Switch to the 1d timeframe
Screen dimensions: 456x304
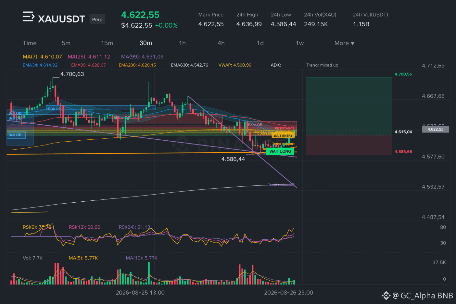click(260, 43)
